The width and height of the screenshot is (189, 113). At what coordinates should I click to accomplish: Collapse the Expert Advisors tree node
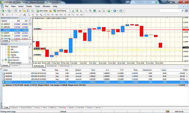point(3,60)
